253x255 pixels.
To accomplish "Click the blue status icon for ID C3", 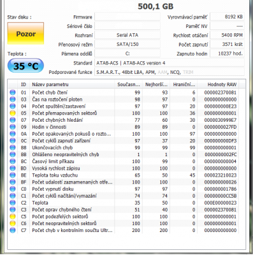I will pos(13,210).
